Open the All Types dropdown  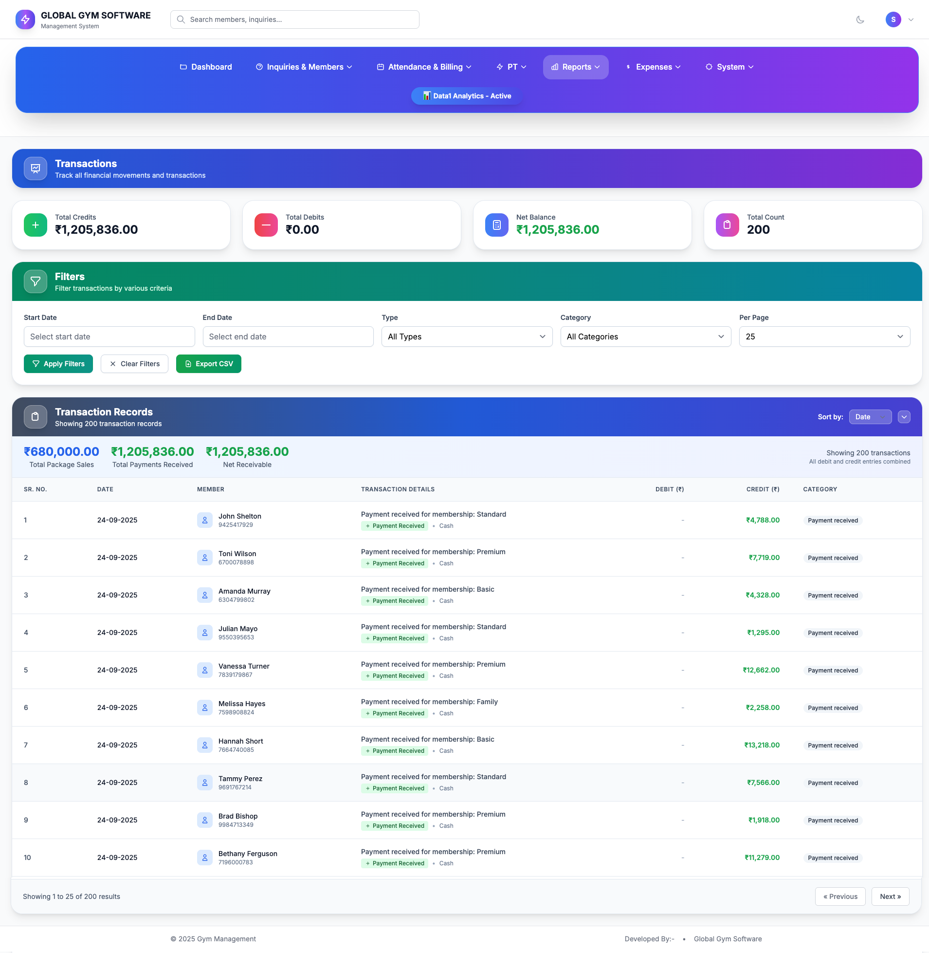(x=466, y=336)
